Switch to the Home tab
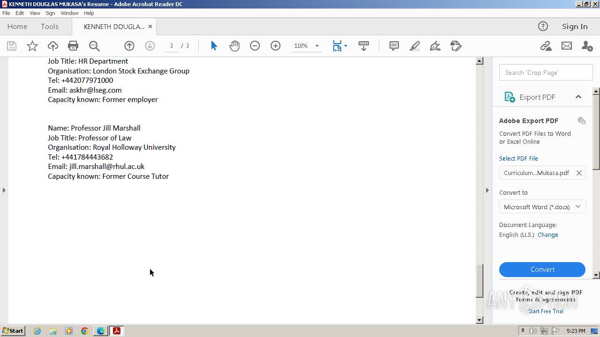 click(x=17, y=26)
